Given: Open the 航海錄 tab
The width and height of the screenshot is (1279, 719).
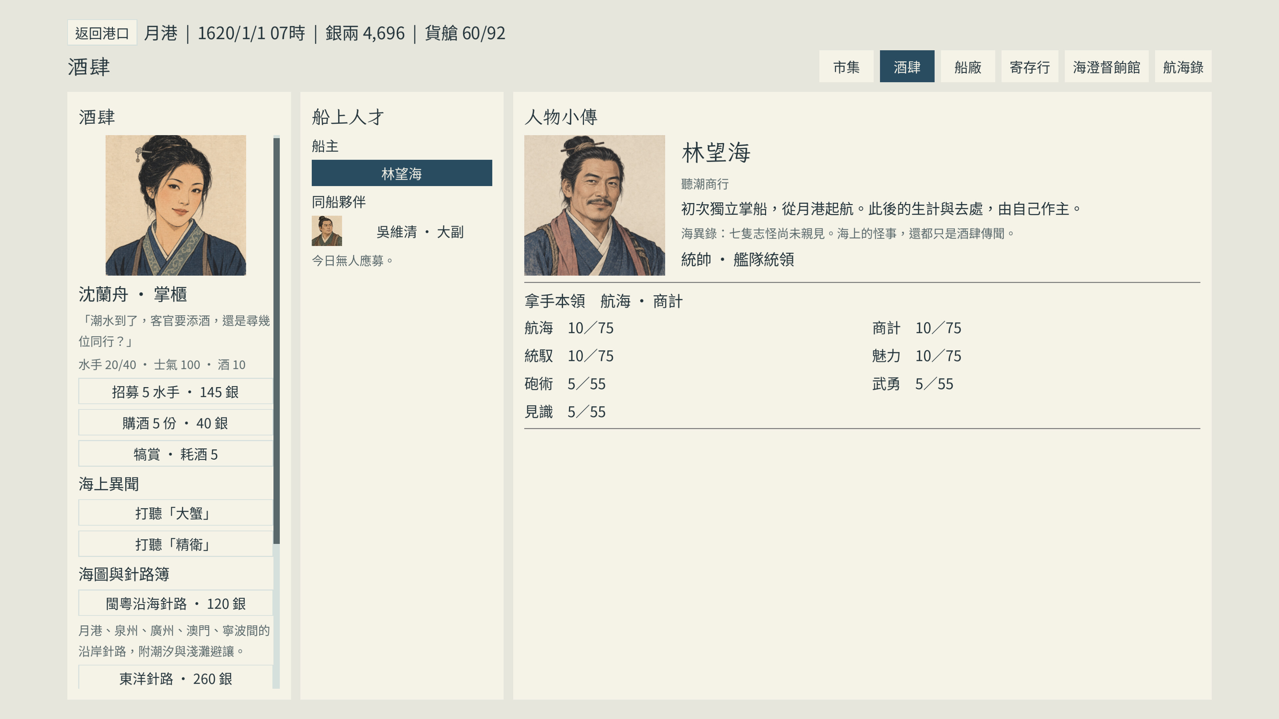Looking at the screenshot, I should 1183,67.
